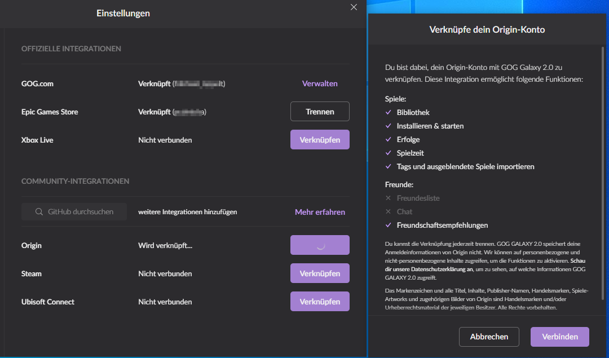Click the X icon beside Chat
609x358 pixels.
(x=388, y=211)
